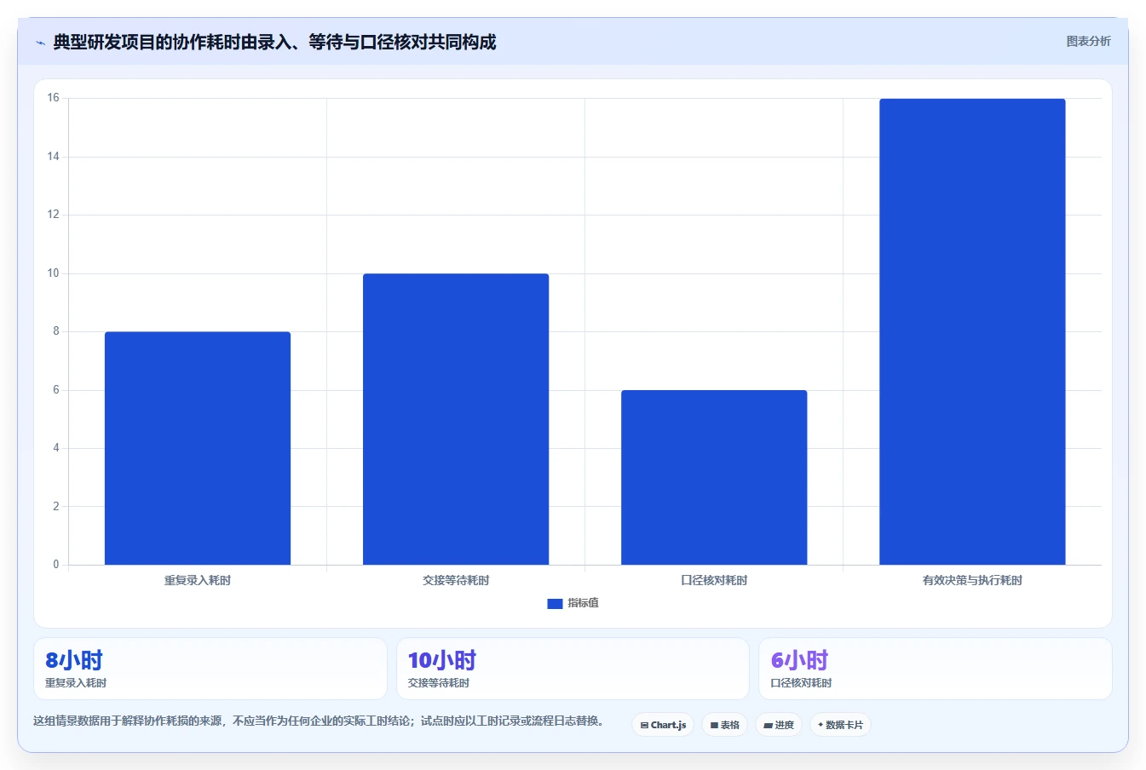
Task: Click the Chart.js tag chip
Action: tap(663, 725)
